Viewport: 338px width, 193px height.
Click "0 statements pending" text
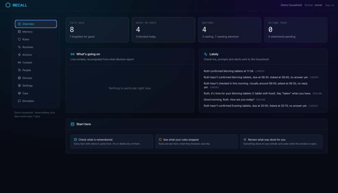tap(282, 37)
